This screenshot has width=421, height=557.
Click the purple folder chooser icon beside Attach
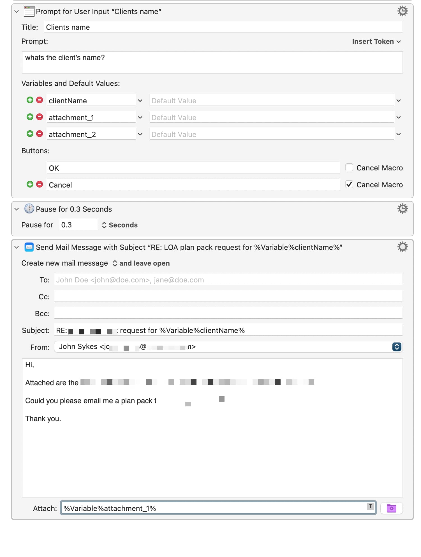391,508
